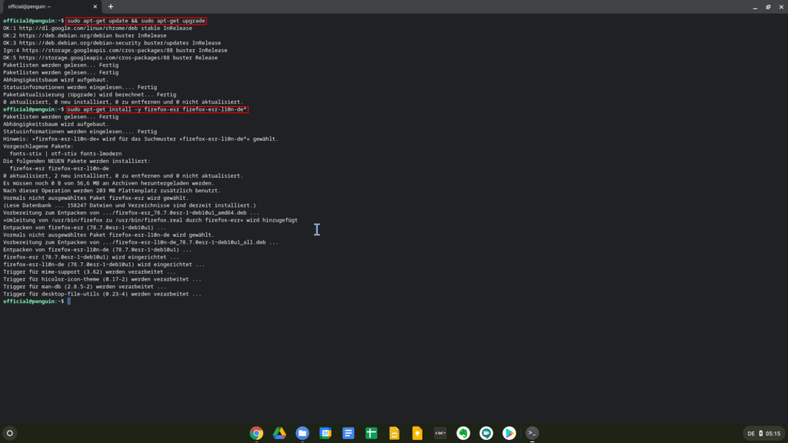Open Google Keep from the shelf

[x=417, y=433]
